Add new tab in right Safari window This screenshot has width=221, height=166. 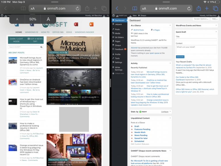(207, 8)
